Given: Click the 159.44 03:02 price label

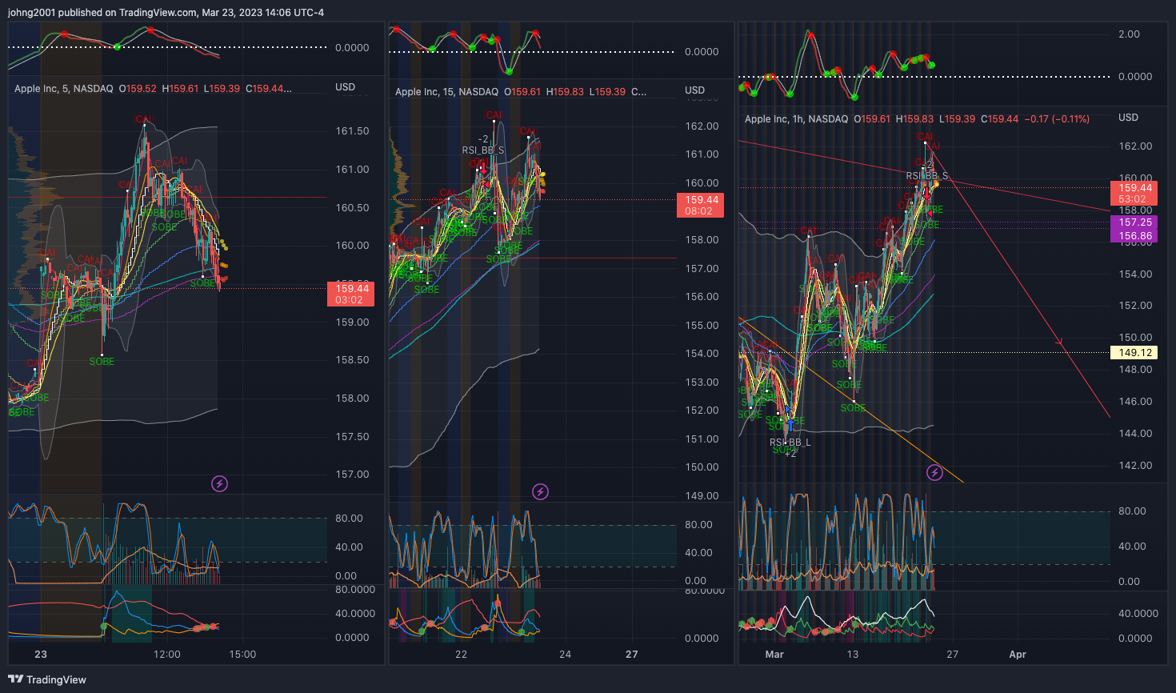Looking at the screenshot, I should coord(351,294).
